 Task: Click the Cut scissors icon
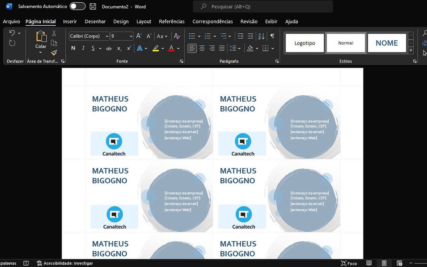click(x=54, y=33)
